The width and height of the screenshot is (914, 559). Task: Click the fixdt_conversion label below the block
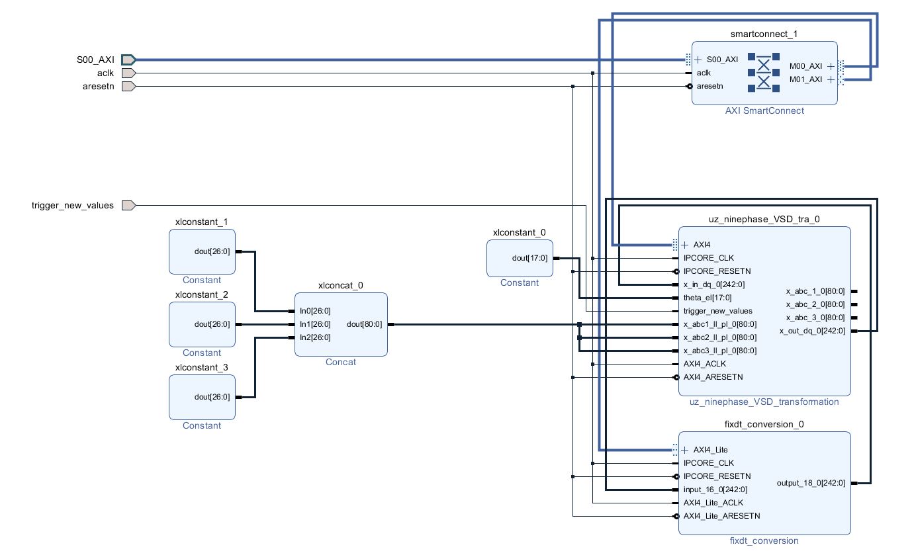pyautogui.click(x=764, y=540)
